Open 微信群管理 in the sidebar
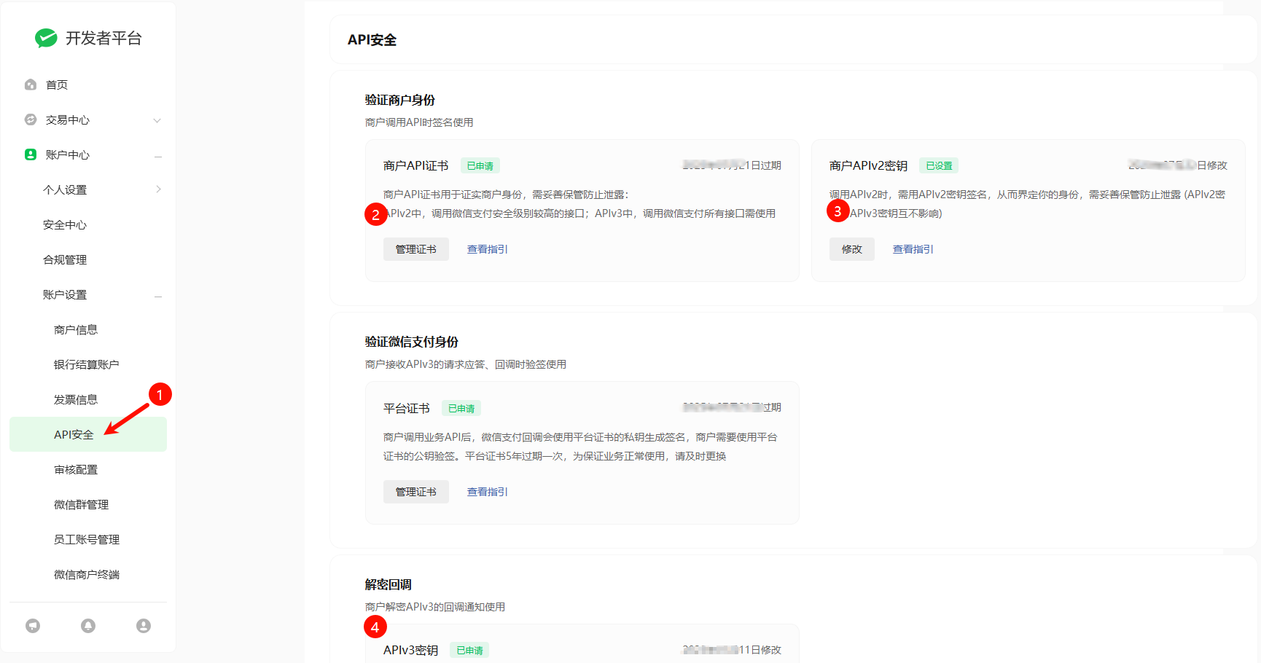The width and height of the screenshot is (1261, 663). (82, 504)
